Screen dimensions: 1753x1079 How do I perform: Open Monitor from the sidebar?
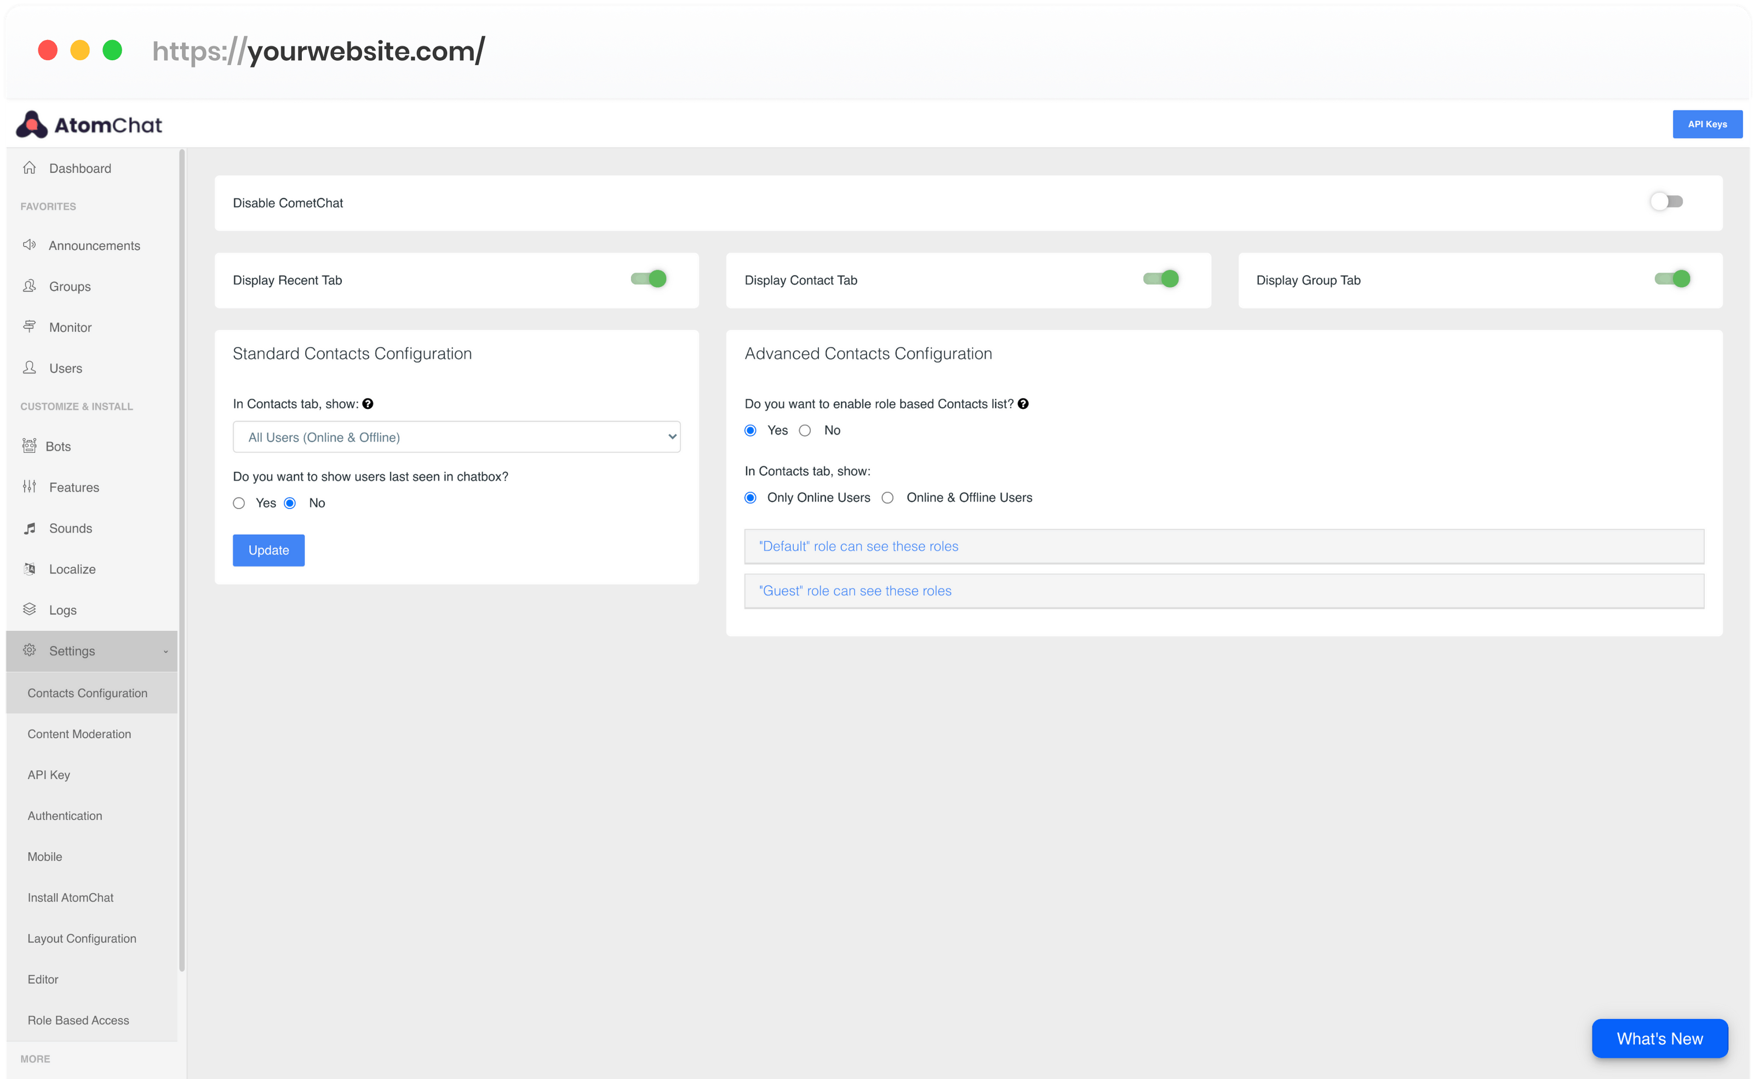(x=69, y=327)
